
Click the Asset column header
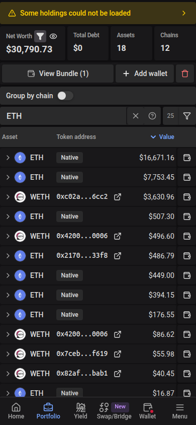(10, 137)
